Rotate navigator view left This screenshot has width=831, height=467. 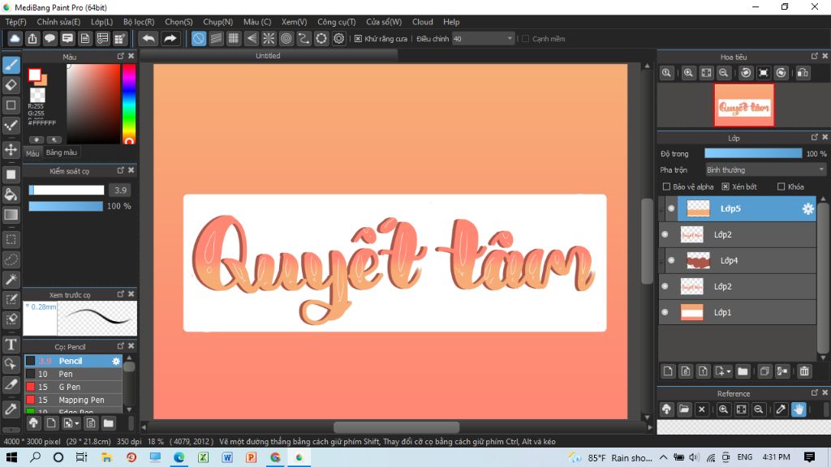click(746, 73)
